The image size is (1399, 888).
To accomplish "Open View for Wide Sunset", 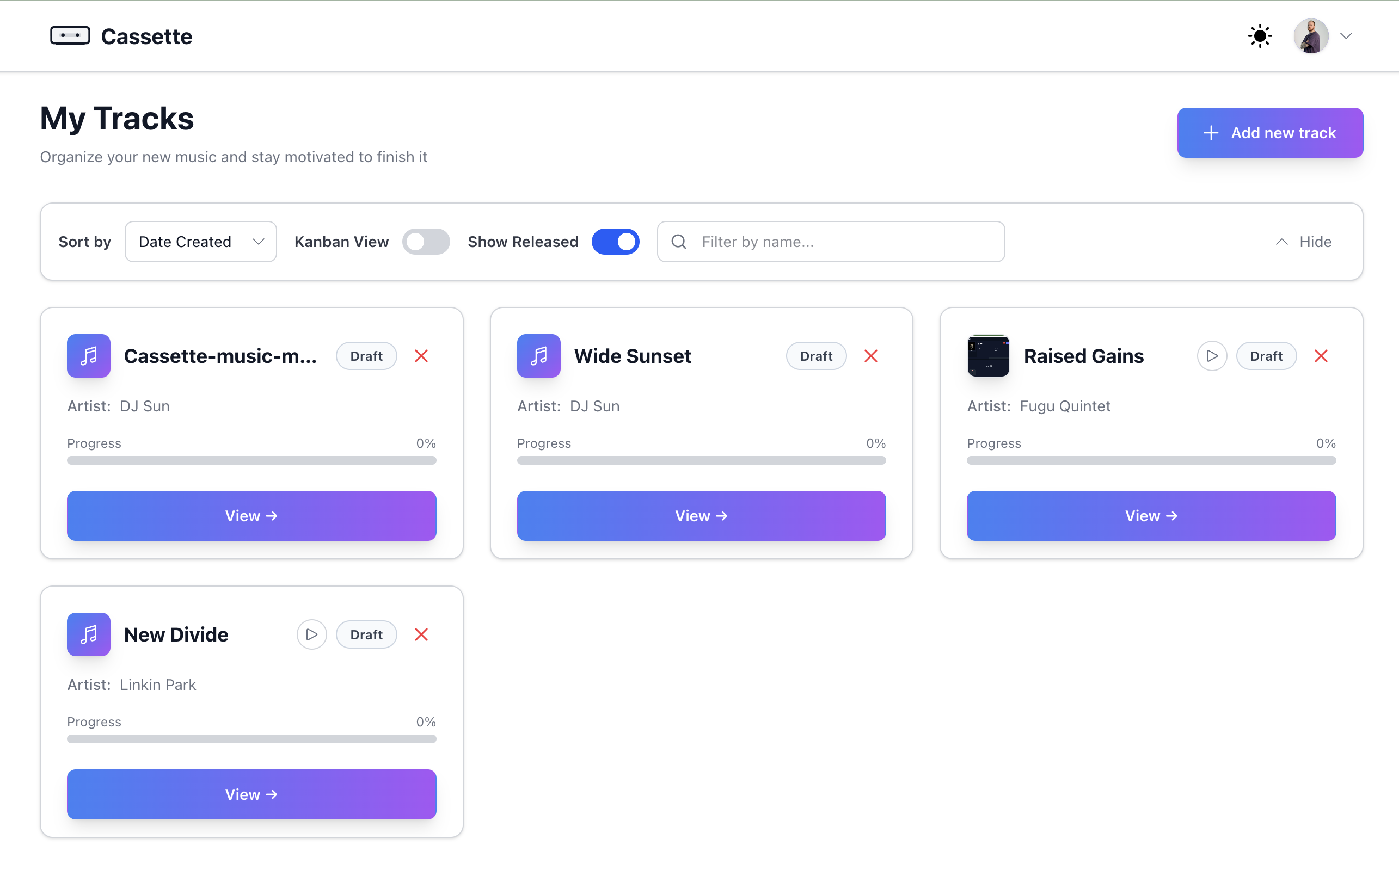I will click(x=701, y=516).
